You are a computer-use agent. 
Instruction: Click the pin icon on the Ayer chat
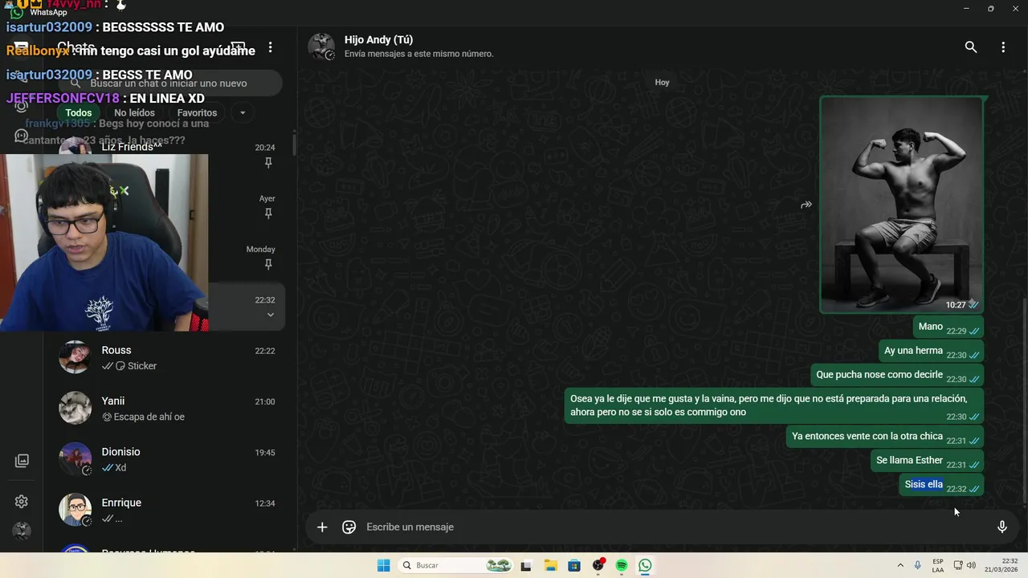[x=268, y=214]
